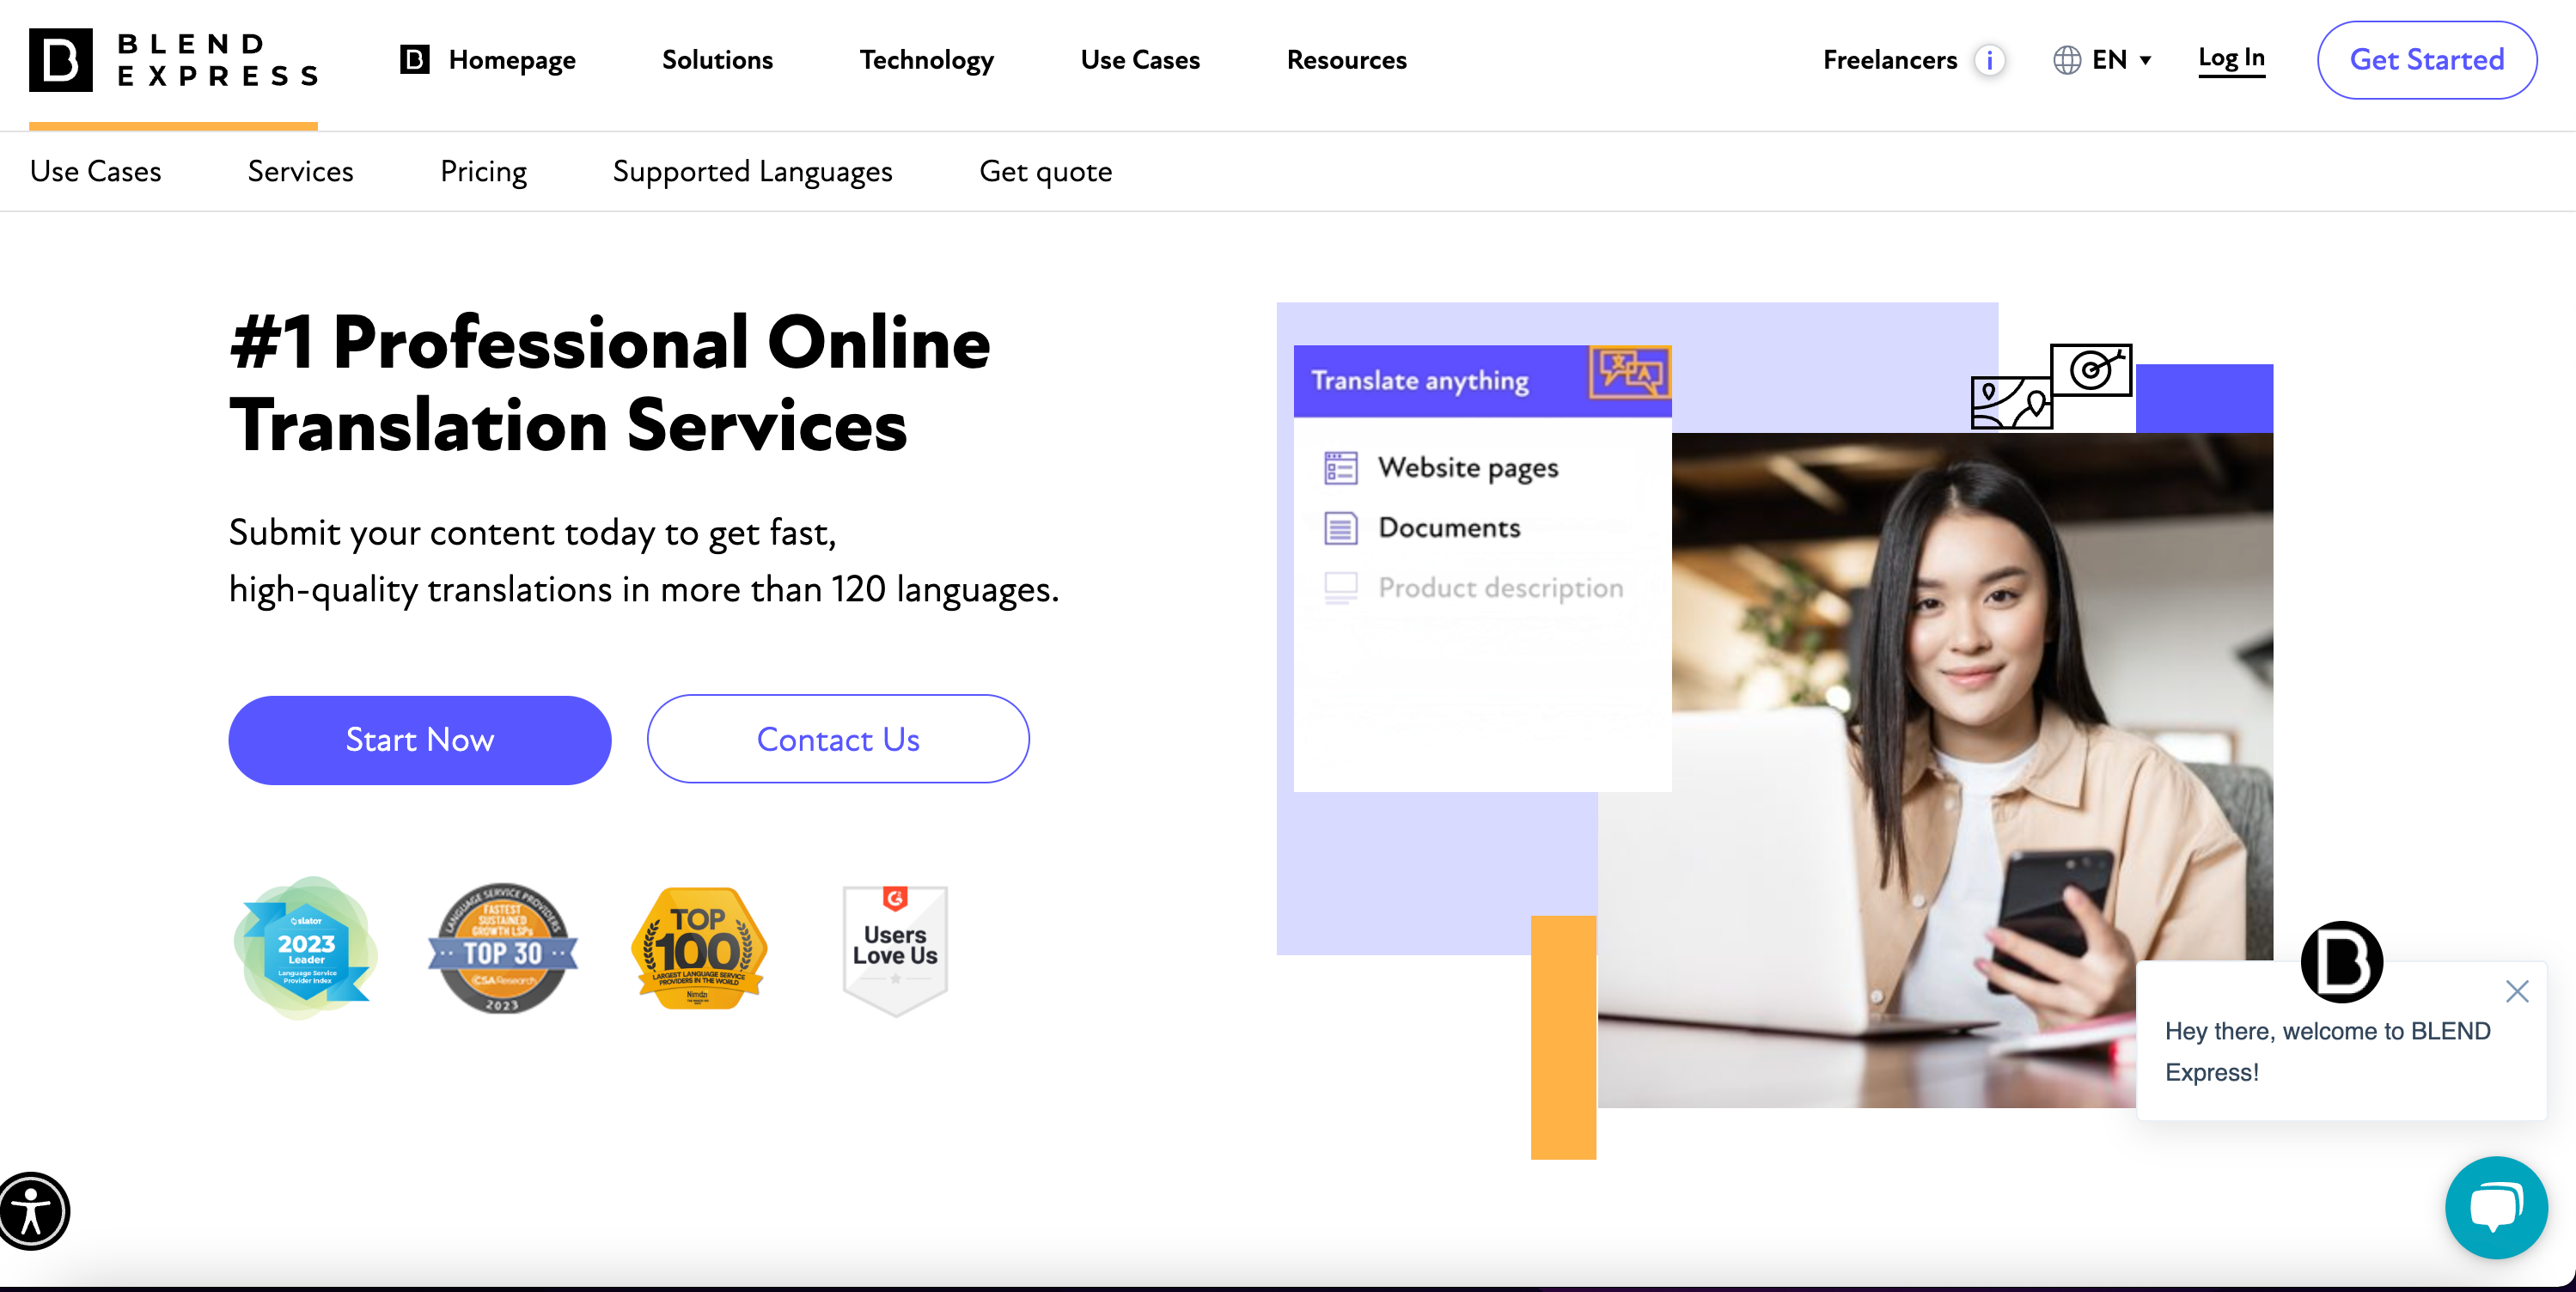
Task: Click the Website pages icon
Action: tap(1340, 467)
